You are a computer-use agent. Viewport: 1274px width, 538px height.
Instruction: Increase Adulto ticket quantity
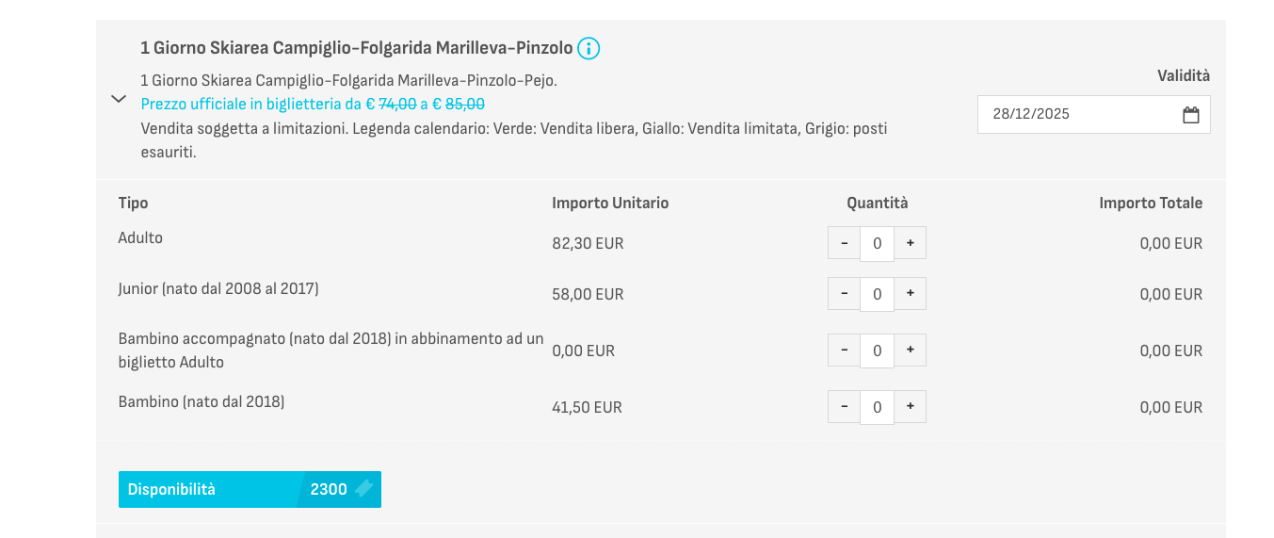click(x=910, y=243)
